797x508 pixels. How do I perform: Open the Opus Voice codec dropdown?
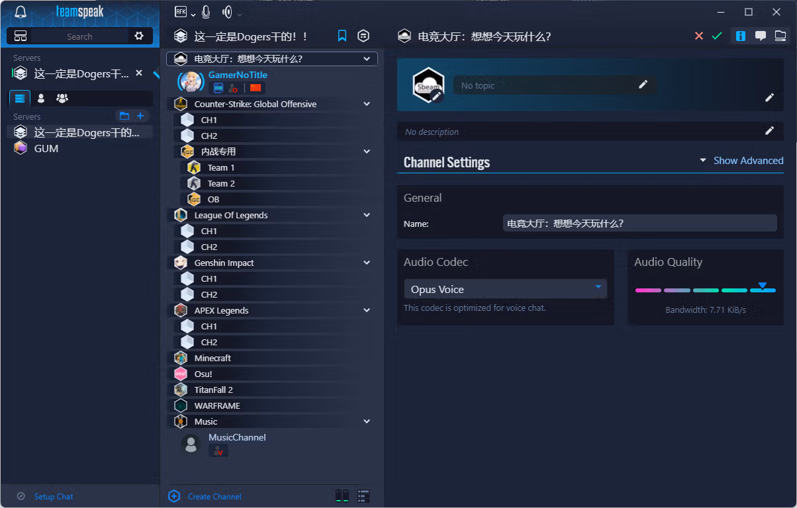(505, 289)
